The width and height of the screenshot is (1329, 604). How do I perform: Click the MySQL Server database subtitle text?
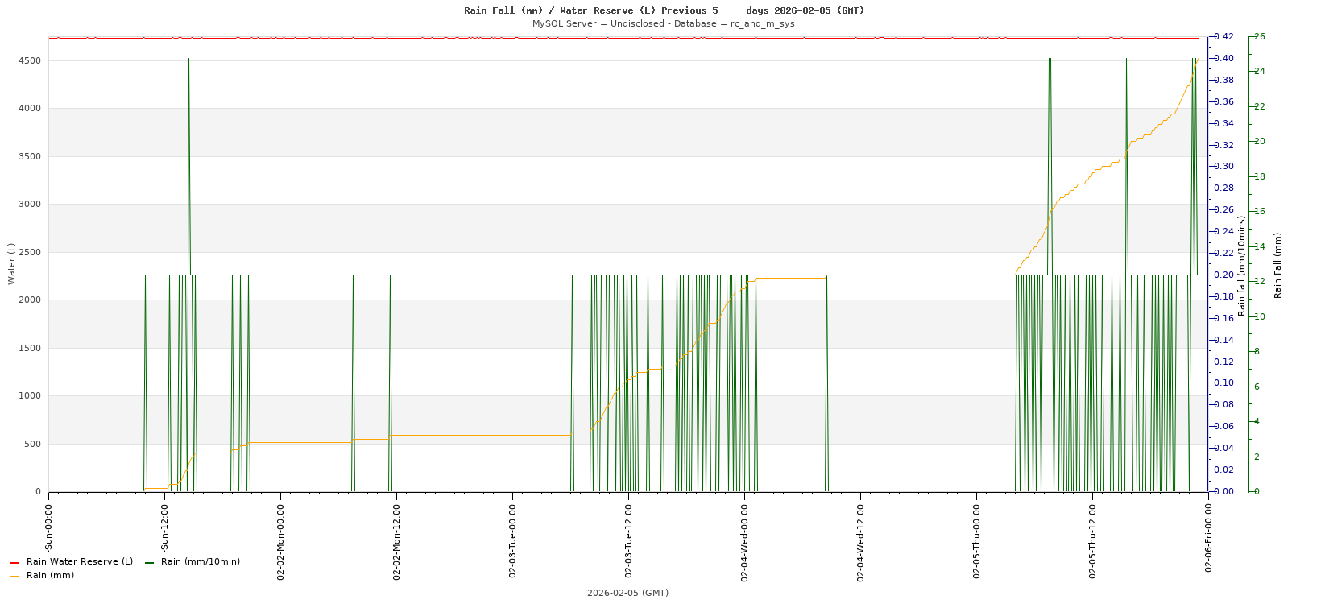tap(663, 23)
